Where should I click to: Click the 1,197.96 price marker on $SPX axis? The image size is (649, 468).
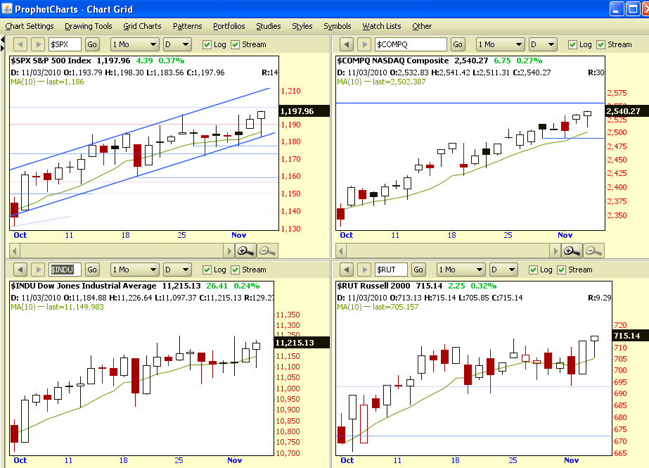304,111
